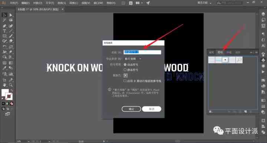This screenshot has height=143, width=267.
Task: Select the Column Graph tool
Action: click(x=11, y=74)
